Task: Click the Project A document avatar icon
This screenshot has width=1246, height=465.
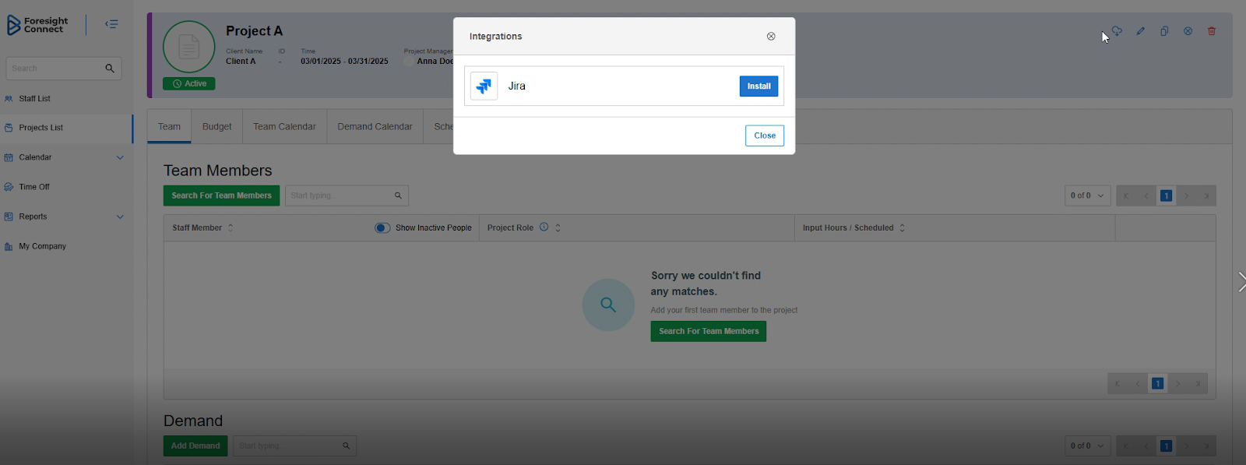Action: (188, 47)
